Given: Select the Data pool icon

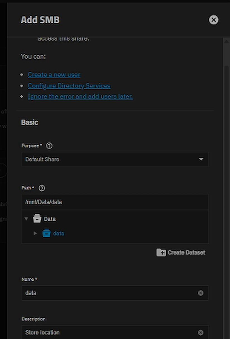Looking at the screenshot, I should coord(37,218).
